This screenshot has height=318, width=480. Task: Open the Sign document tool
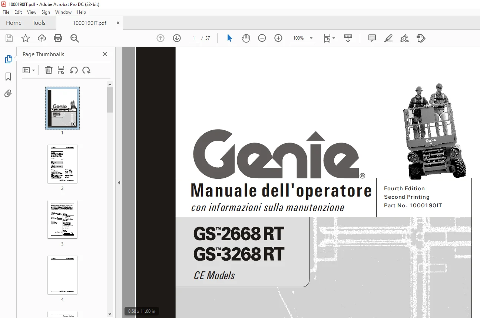[405, 38]
